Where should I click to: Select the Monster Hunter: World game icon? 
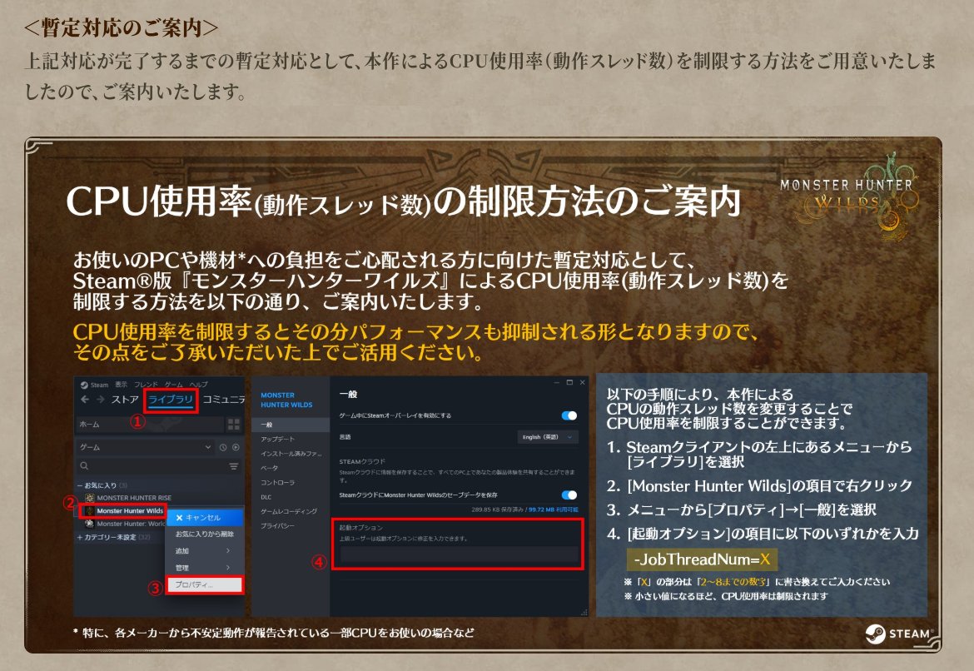(x=87, y=522)
